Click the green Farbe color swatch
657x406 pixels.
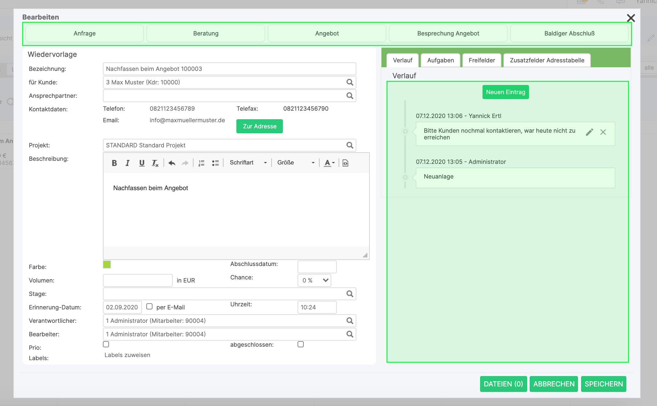107,264
